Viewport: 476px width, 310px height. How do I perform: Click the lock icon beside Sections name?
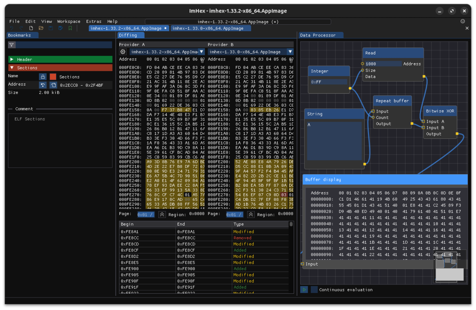(43, 77)
